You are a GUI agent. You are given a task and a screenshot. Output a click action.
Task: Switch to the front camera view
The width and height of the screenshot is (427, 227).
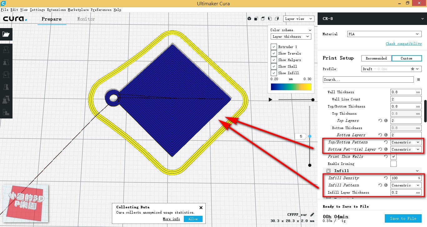click(x=256, y=19)
